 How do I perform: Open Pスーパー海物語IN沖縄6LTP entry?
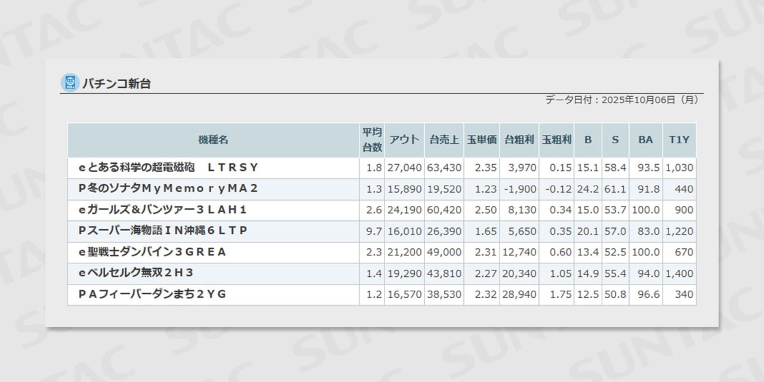click(x=162, y=230)
